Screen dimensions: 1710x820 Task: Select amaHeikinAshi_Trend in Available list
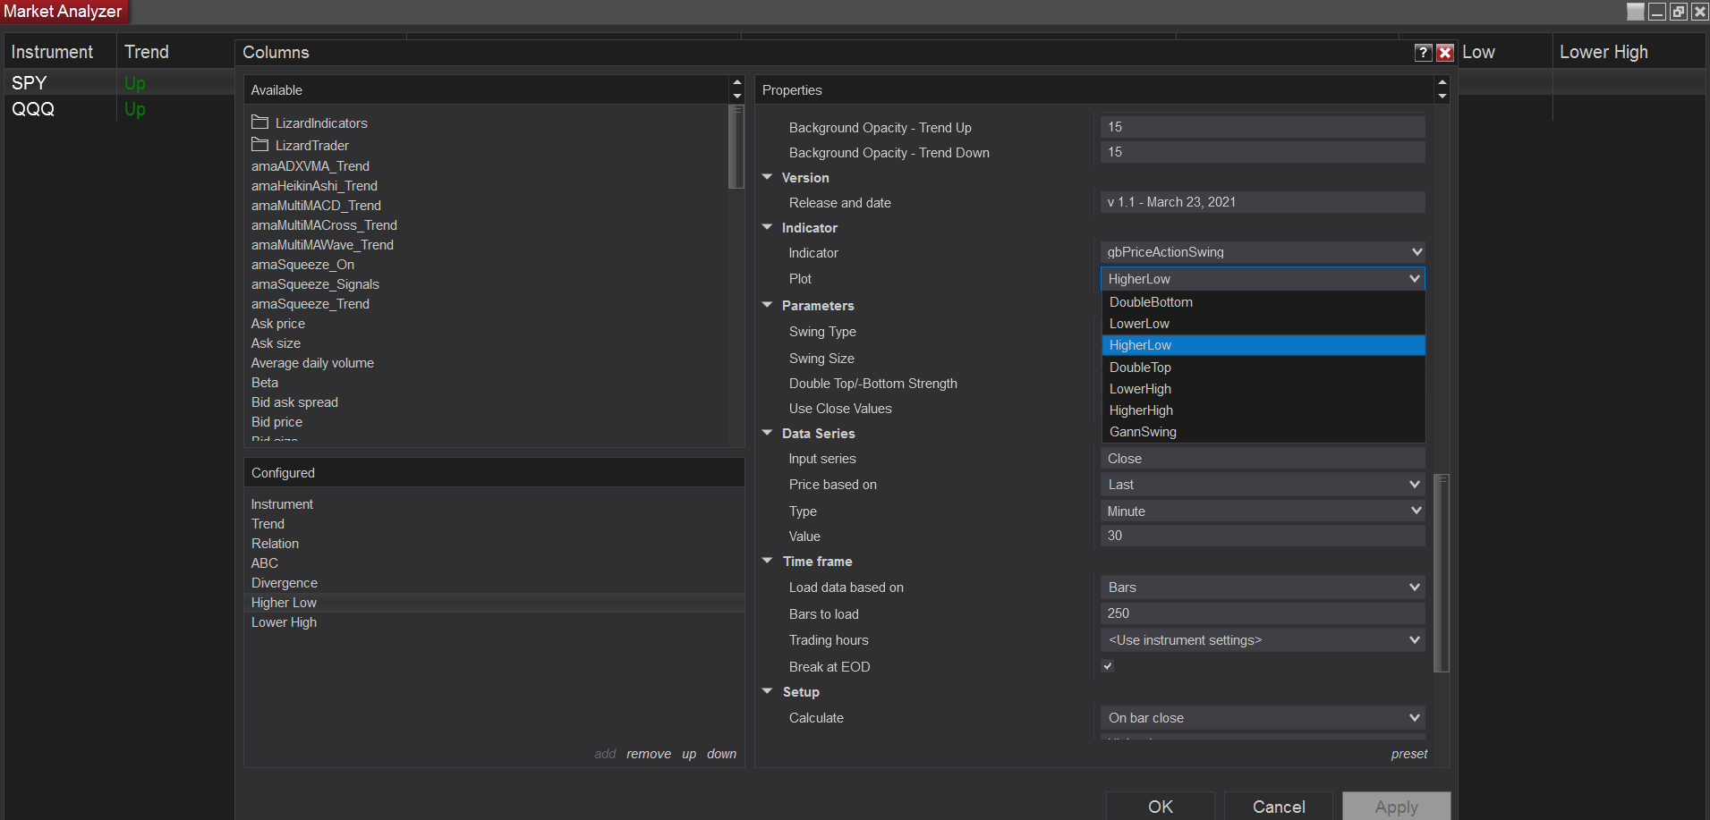click(314, 186)
